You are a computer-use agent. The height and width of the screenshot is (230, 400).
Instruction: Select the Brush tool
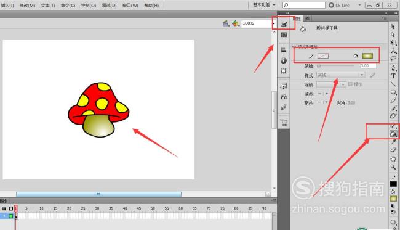393,108
